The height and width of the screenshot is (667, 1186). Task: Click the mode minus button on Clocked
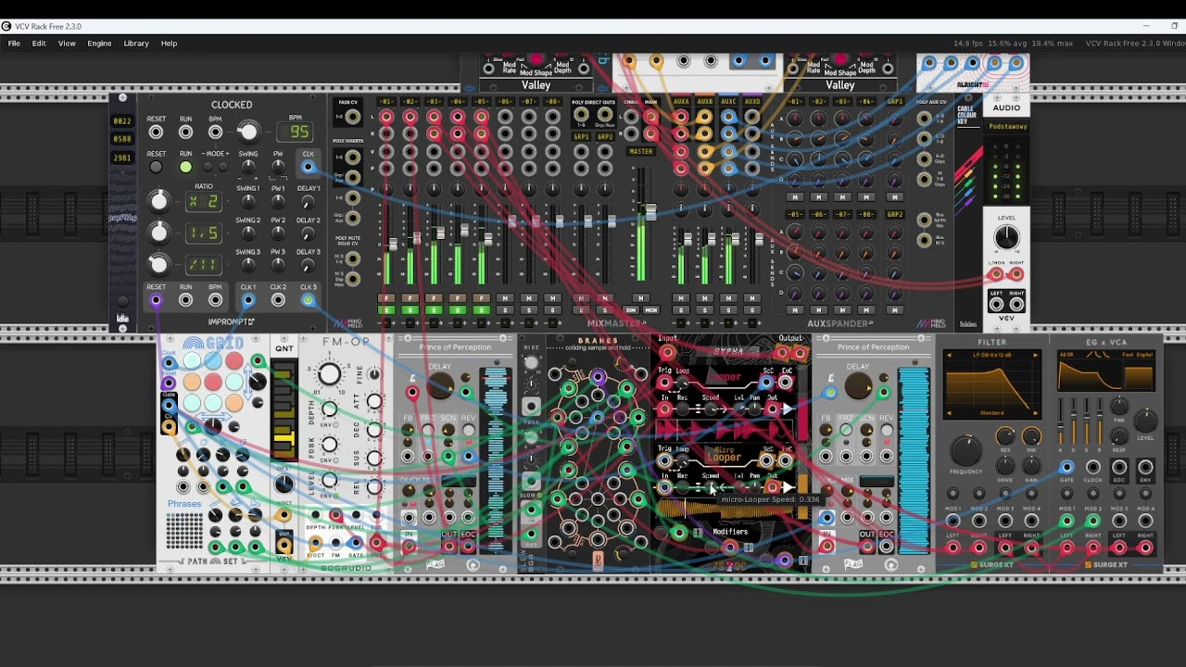coord(208,168)
